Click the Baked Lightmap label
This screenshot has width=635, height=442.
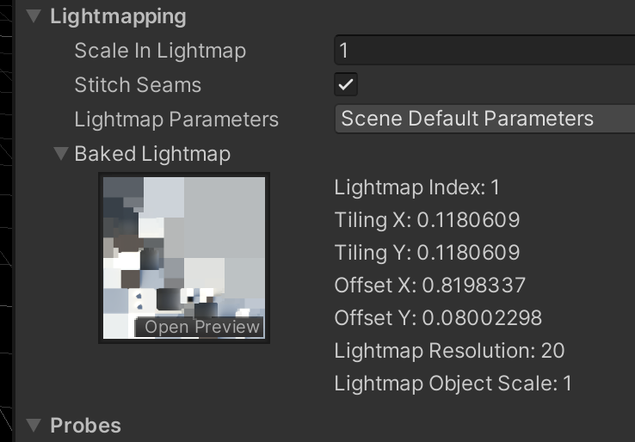pyautogui.click(x=152, y=154)
